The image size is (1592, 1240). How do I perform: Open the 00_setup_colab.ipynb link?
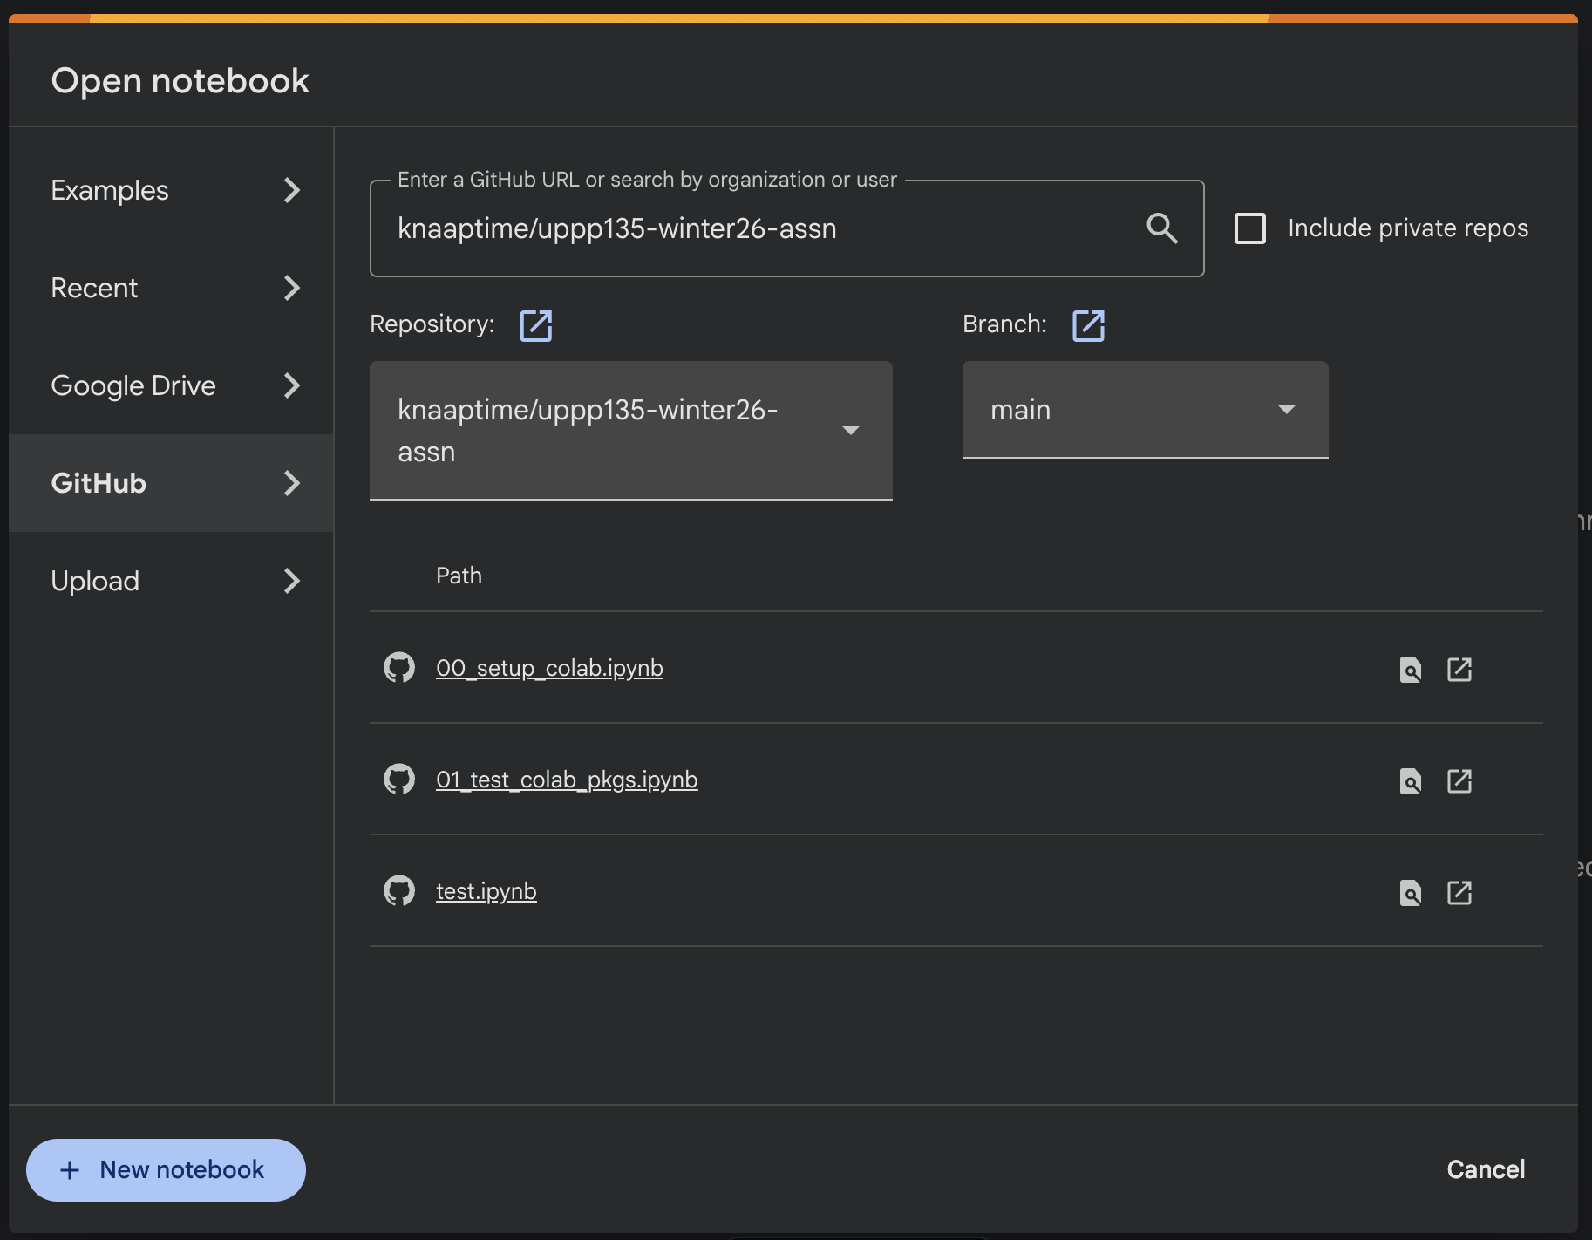(549, 668)
